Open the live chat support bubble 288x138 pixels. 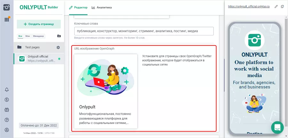click(x=277, y=127)
